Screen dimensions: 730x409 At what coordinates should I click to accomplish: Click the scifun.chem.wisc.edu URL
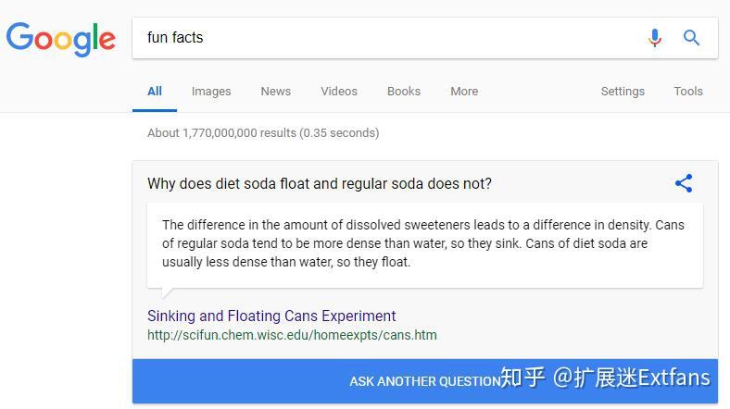pyautogui.click(x=292, y=335)
